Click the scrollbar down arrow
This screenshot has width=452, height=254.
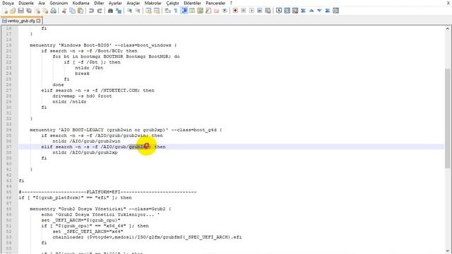447,251
